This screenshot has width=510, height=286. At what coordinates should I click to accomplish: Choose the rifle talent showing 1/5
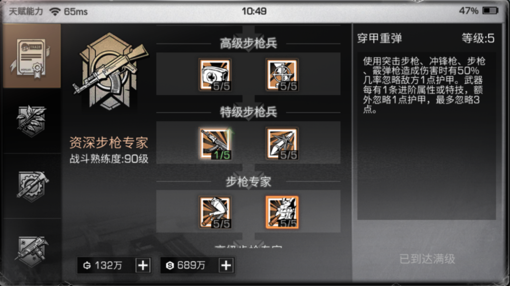tap(215, 144)
